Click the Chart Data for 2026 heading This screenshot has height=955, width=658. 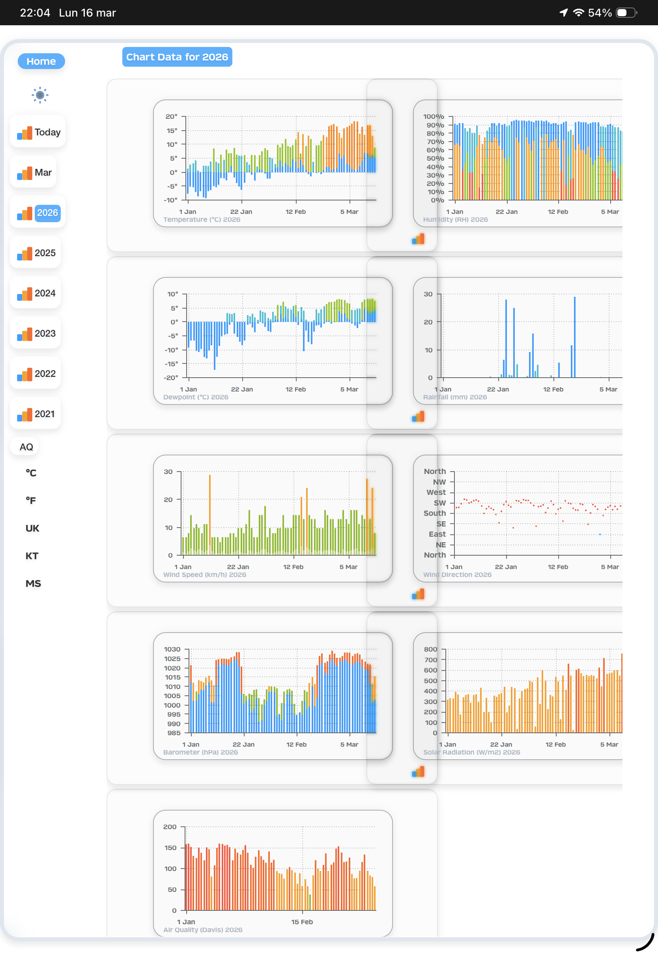pyautogui.click(x=177, y=57)
